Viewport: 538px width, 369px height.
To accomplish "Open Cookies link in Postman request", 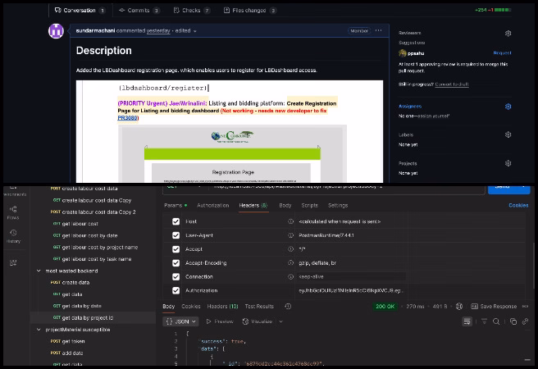I will coord(518,205).
